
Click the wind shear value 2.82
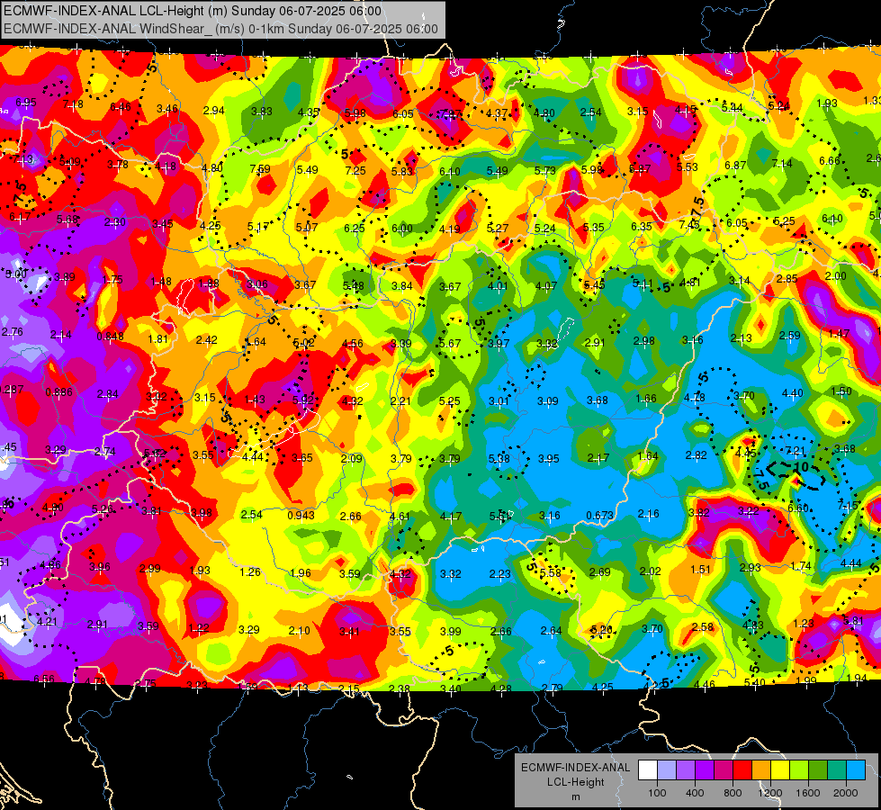697,455
